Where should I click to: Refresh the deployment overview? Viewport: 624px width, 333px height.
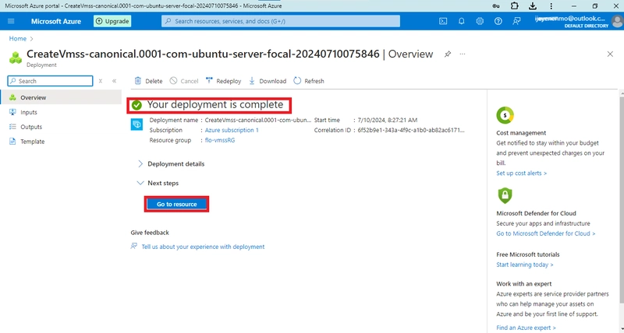(309, 81)
